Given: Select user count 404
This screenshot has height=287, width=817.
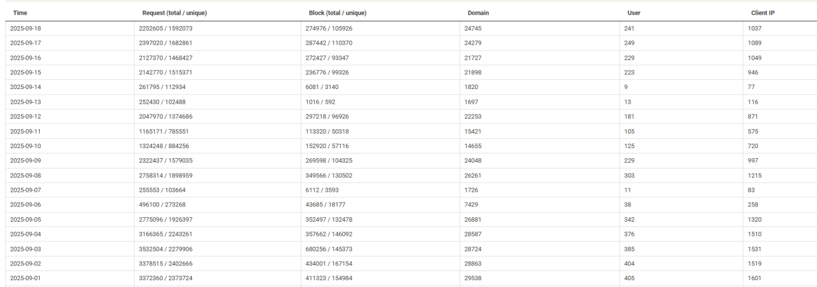Looking at the screenshot, I should (629, 264).
